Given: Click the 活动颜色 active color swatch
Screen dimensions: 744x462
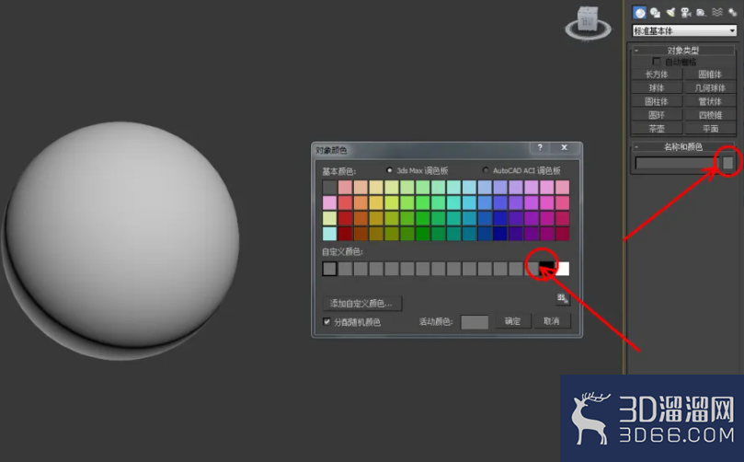Looking at the screenshot, I should 475,322.
